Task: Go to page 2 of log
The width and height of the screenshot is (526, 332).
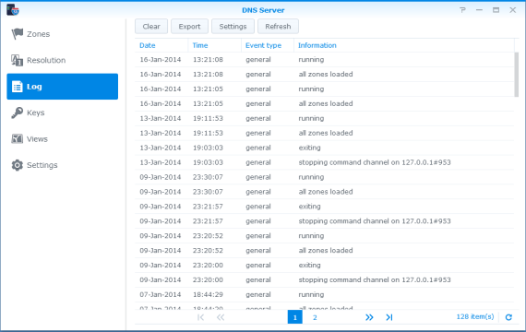Action: 315,317
